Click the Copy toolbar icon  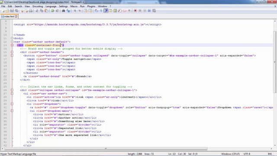[x=42, y=11]
